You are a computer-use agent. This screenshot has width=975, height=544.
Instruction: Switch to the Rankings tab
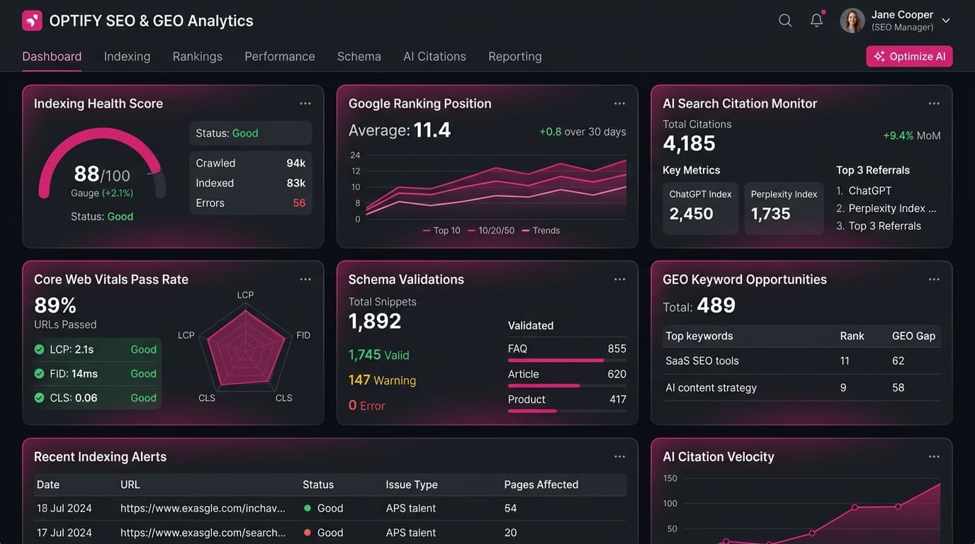pyautogui.click(x=198, y=57)
